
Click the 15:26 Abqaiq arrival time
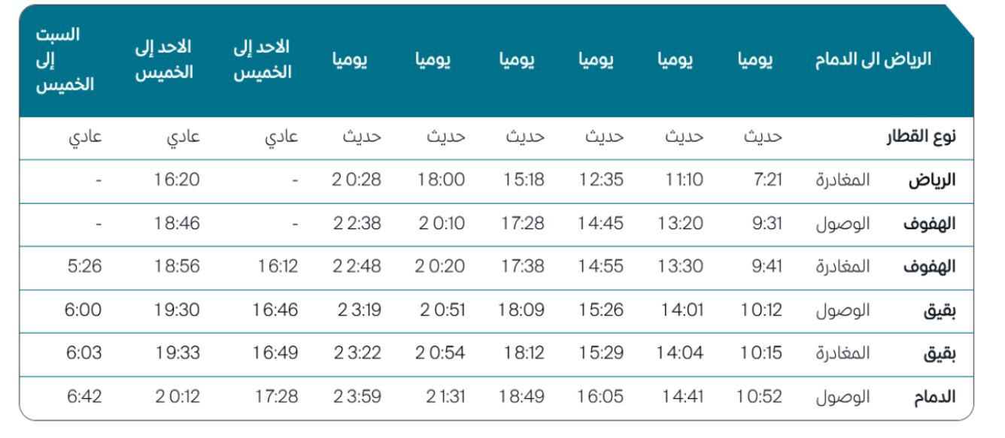click(601, 310)
